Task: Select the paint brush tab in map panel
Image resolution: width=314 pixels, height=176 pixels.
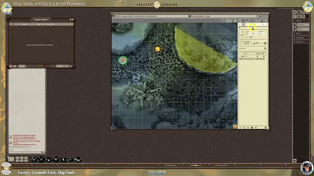Action: coord(247,24)
